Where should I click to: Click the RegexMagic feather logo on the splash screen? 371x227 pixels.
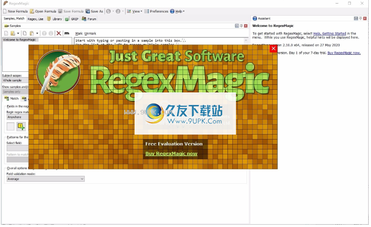(59, 72)
